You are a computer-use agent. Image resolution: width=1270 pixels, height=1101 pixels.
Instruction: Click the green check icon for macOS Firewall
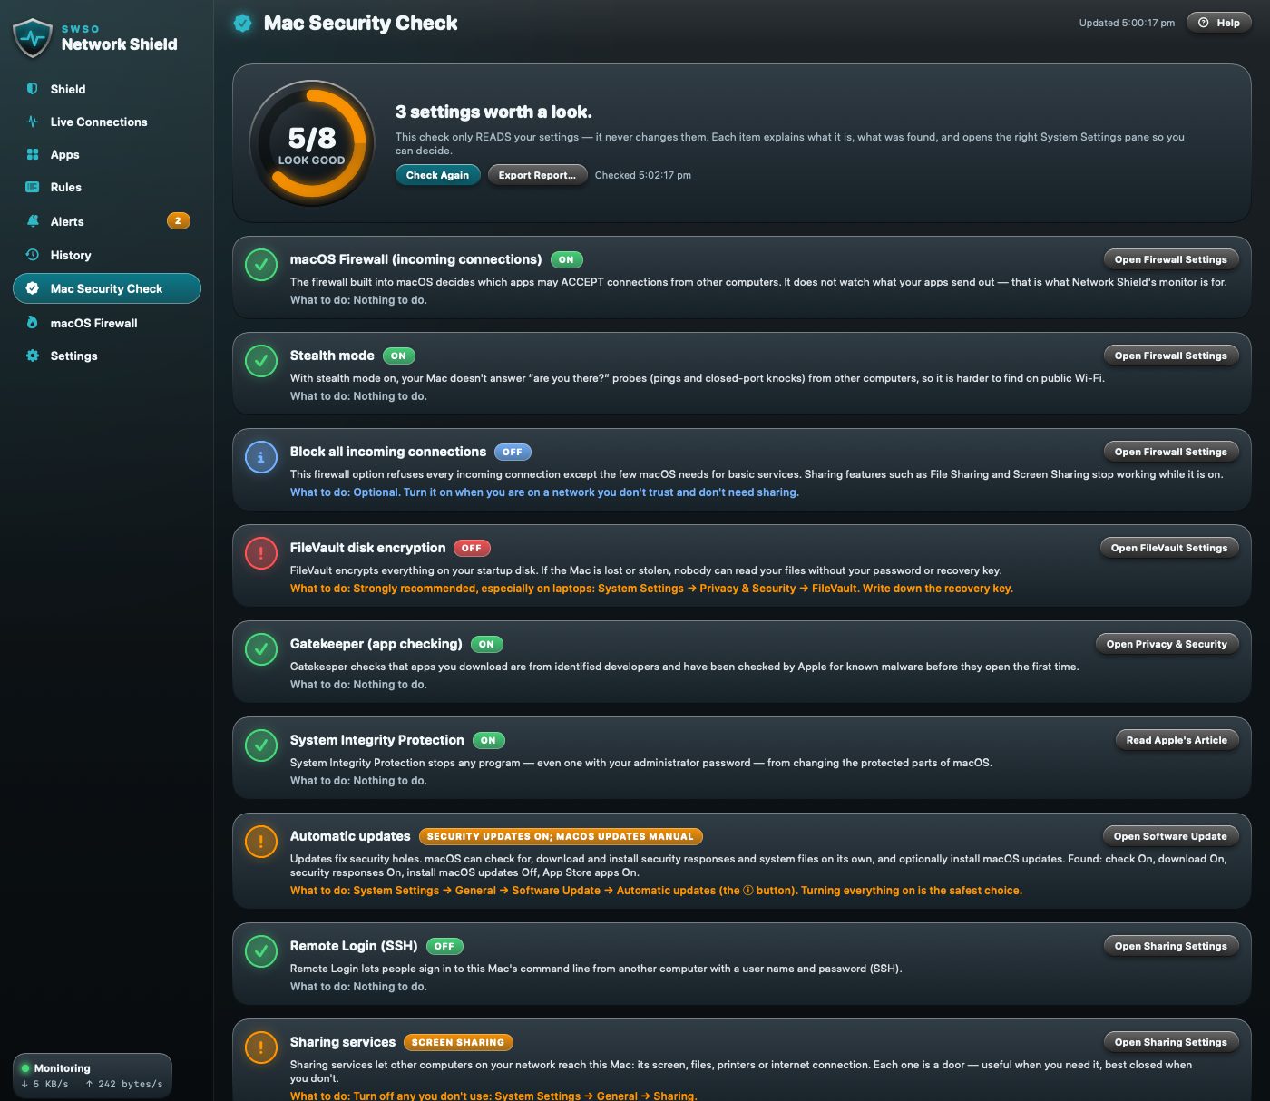point(261,265)
